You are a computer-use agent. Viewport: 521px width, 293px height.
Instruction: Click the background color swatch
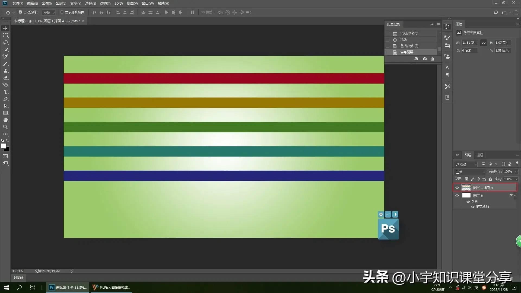pos(8,149)
